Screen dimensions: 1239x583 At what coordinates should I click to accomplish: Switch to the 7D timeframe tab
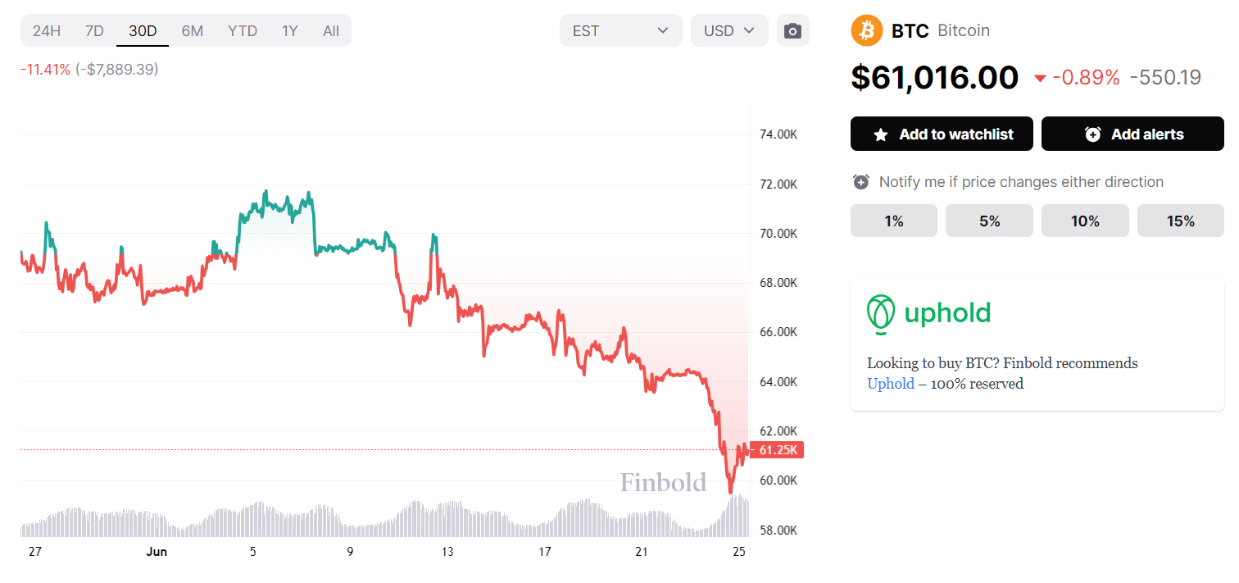(93, 30)
